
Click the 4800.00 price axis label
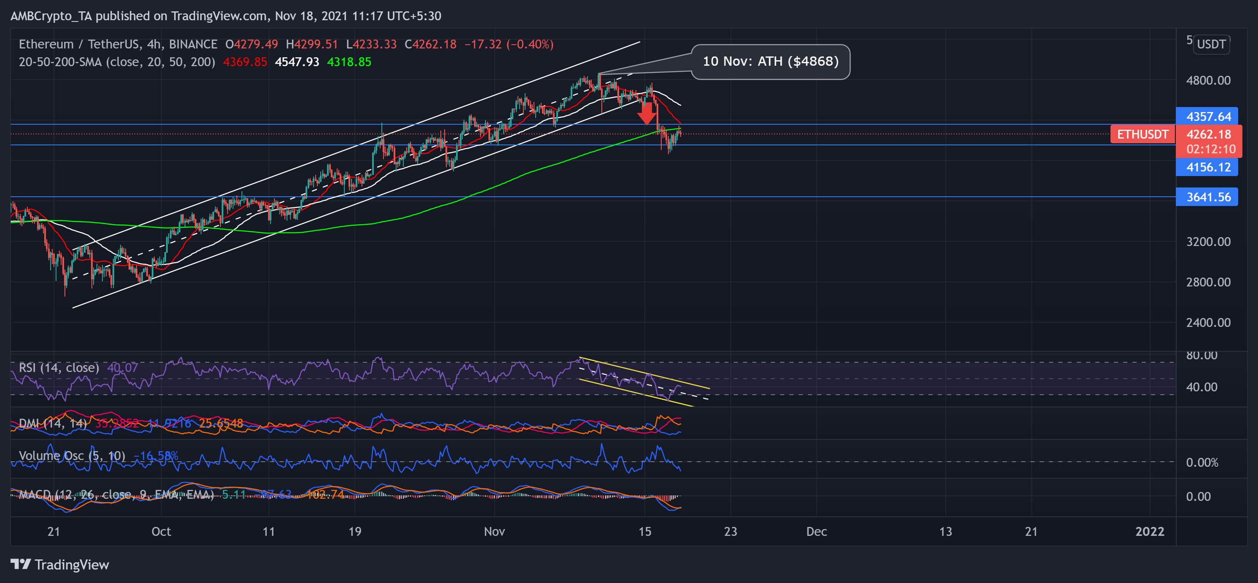pyautogui.click(x=1208, y=80)
